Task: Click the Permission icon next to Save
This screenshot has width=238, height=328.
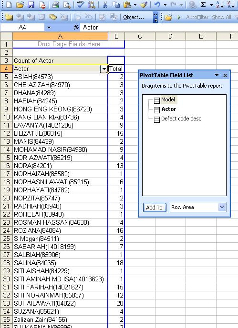Action: click(x=42, y=5)
